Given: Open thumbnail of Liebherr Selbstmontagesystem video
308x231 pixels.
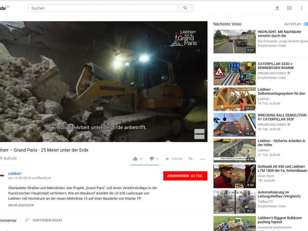Looking at the screenshot, I should (x=235, y=99).
